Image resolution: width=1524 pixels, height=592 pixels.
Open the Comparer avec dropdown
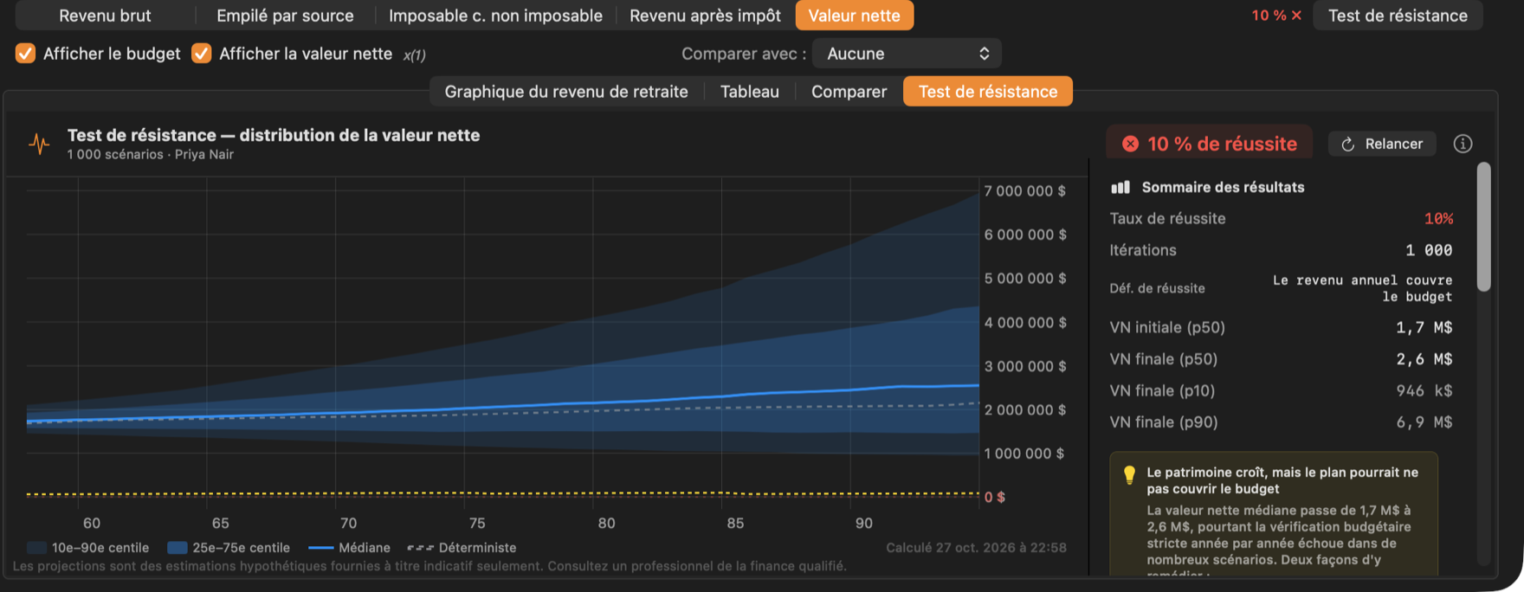(907, 54)
